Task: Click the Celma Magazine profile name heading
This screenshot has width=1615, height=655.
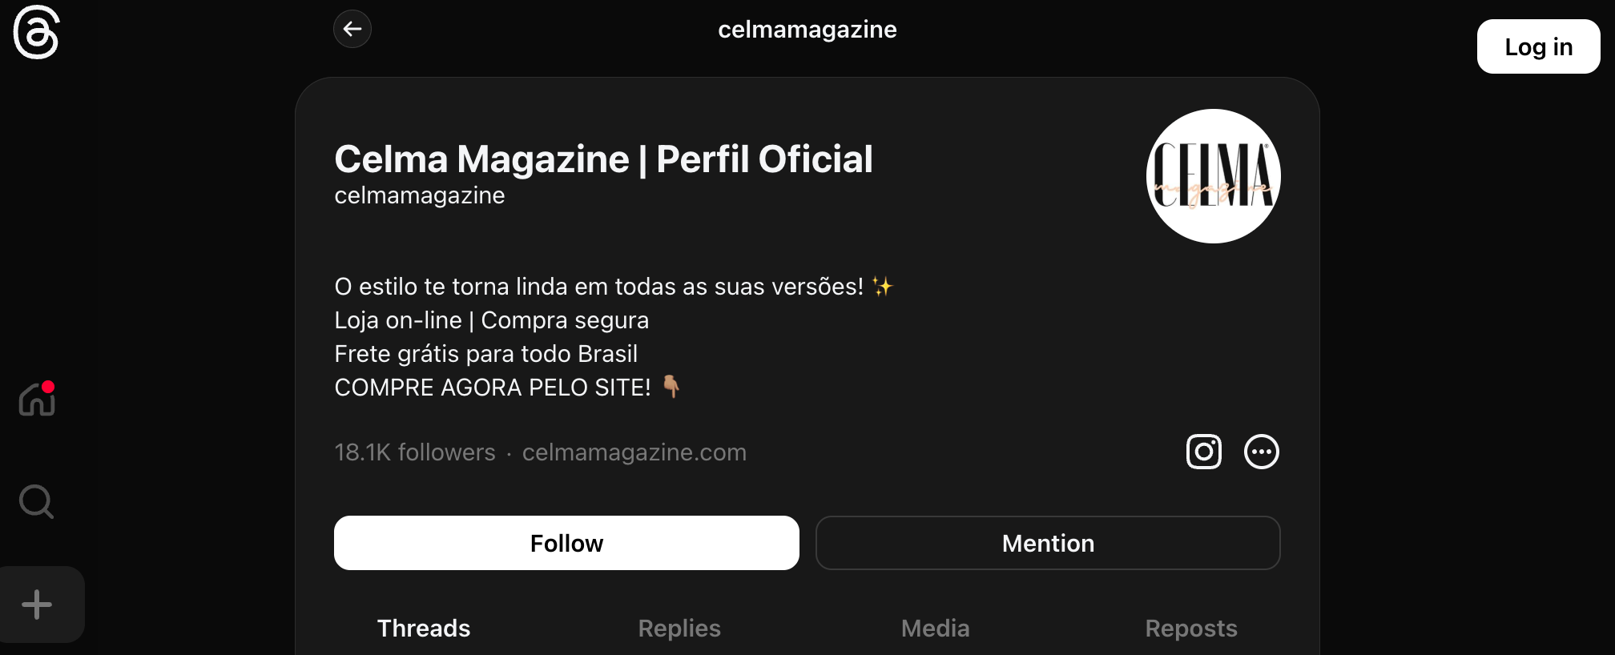Action: (x=603, y=159)
